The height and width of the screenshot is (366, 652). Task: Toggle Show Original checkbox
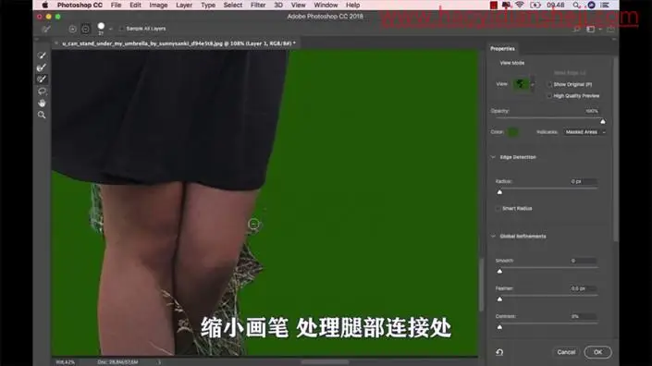pyautogui.click(x=549, y=84)
